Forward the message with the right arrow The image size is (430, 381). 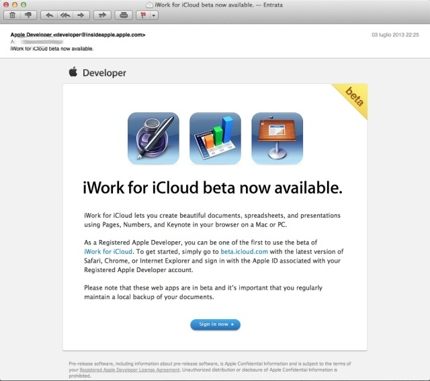coord(81,15)
